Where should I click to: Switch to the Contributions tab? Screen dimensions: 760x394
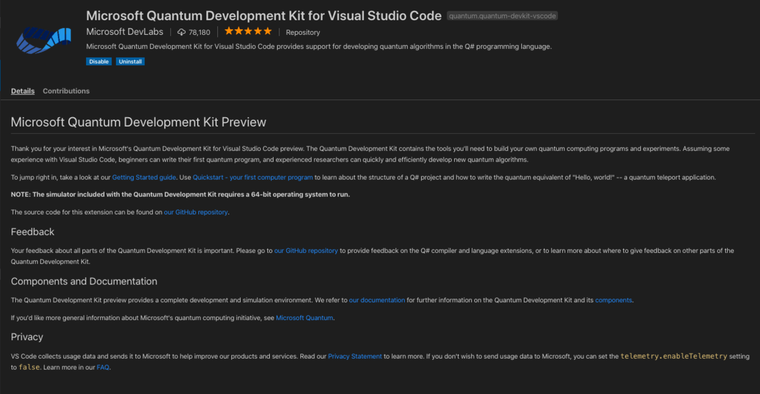(66, 91)
